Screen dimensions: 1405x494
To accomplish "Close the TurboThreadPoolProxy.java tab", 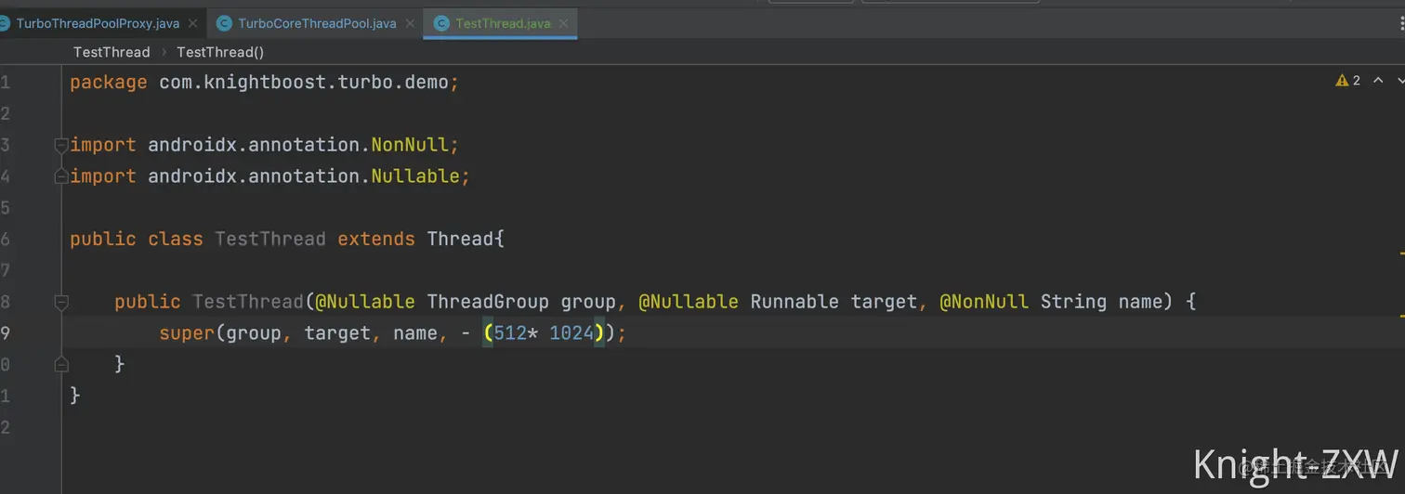I will (192, 23).
